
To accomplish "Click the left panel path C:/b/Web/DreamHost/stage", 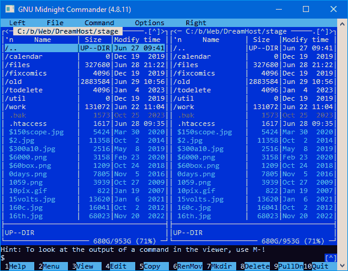I will click(68, 31).
